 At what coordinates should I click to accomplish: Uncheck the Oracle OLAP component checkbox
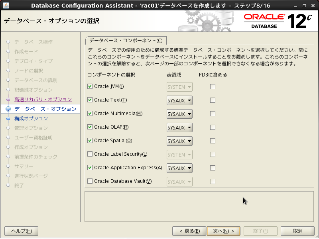(x=90, y=127)
